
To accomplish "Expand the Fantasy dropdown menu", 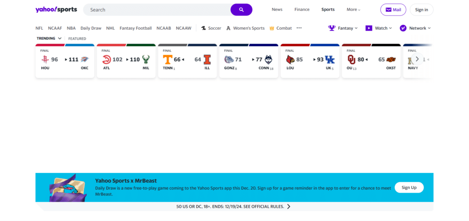I will pos(343,28).
